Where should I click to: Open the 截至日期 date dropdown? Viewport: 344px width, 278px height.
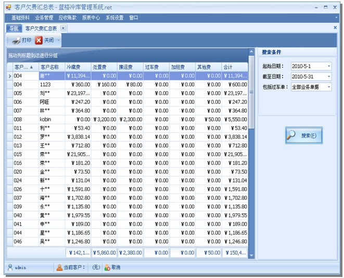pyautogui.click(x=329, y=77)
